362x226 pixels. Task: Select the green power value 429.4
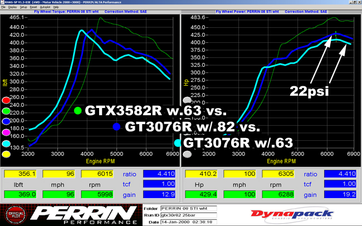click(x=201, y=194)
